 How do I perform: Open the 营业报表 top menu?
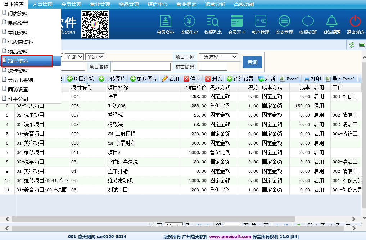coord(186,4)
